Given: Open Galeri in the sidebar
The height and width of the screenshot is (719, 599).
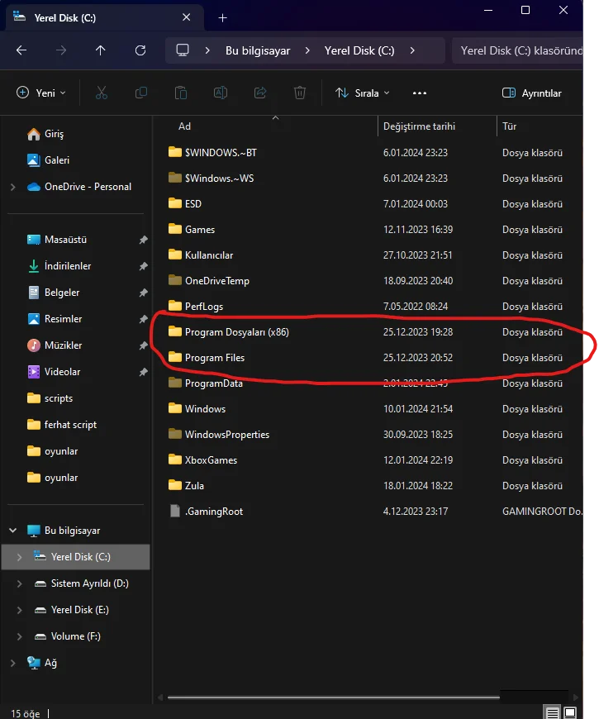Looking at the screenshot, I should tap(48, 160).
